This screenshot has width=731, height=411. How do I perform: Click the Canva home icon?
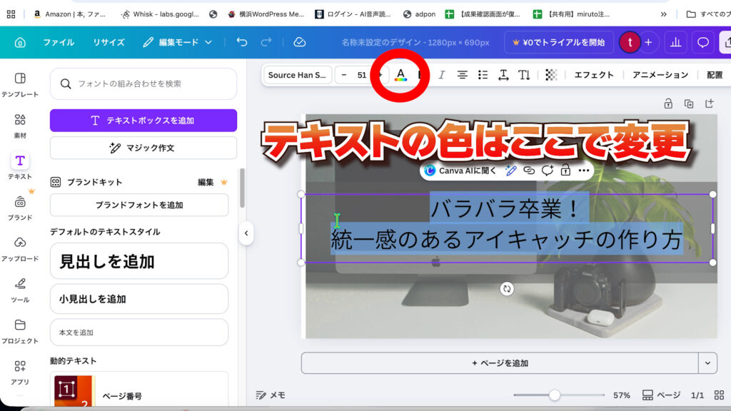[20, 42]
